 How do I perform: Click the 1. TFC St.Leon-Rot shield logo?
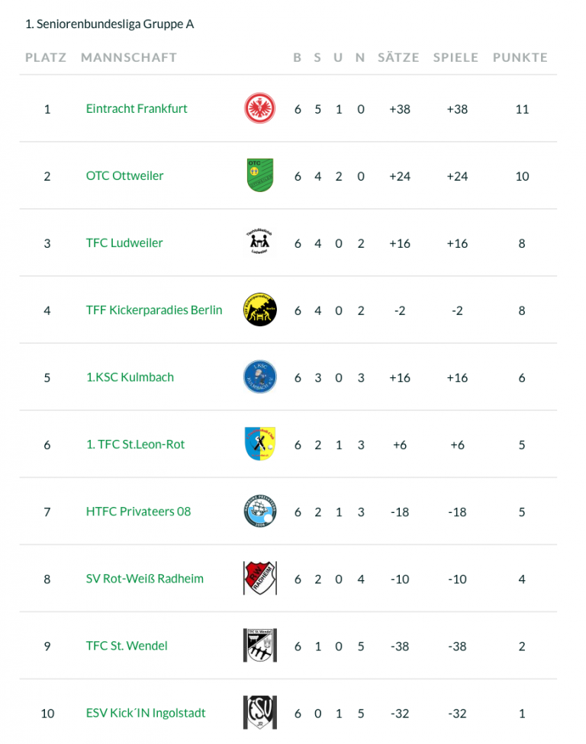(260, 444)
